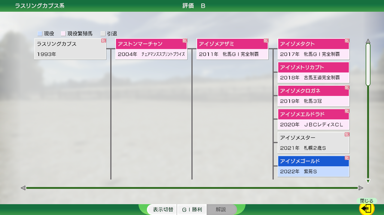Image resolution: width=384 pixels, height=215 pixels.
Task: Click the 現役 blue legend swatch
Action: point(40,34)
